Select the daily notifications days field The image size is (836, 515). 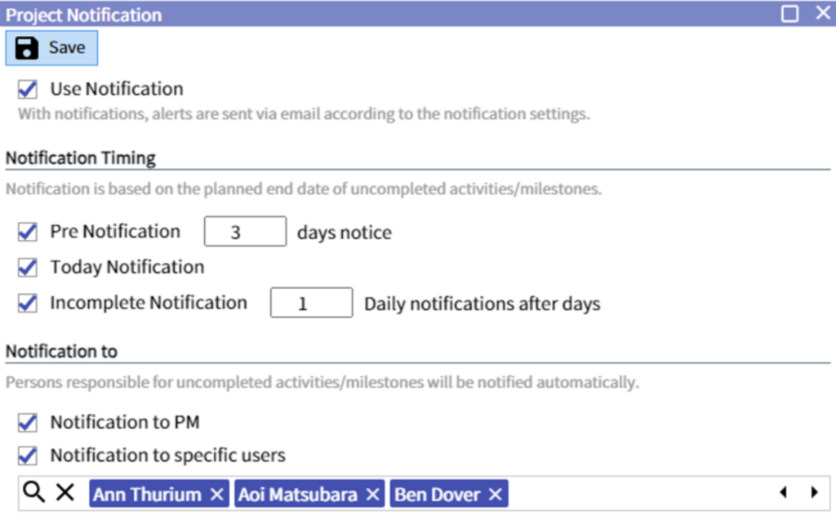[x=311, y=303]
